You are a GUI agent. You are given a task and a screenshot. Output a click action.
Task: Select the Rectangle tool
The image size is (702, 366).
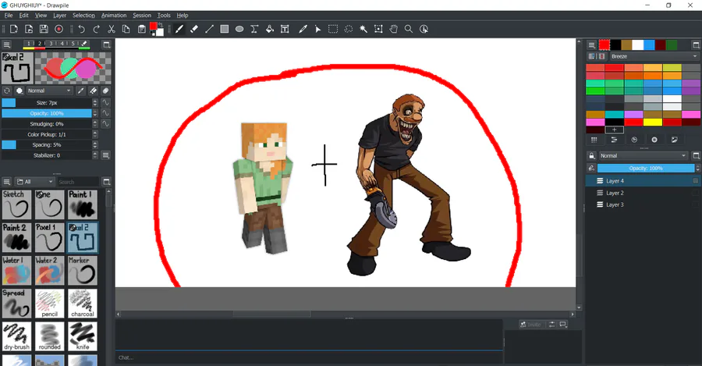coord(225,29)
